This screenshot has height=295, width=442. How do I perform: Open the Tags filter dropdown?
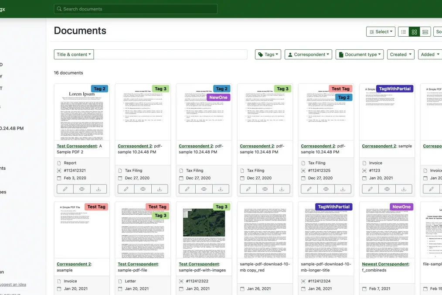[x=268, y=55]
